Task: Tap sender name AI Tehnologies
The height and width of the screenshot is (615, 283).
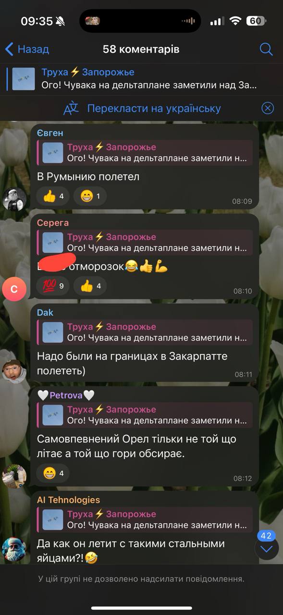Action: click(69, 500)
